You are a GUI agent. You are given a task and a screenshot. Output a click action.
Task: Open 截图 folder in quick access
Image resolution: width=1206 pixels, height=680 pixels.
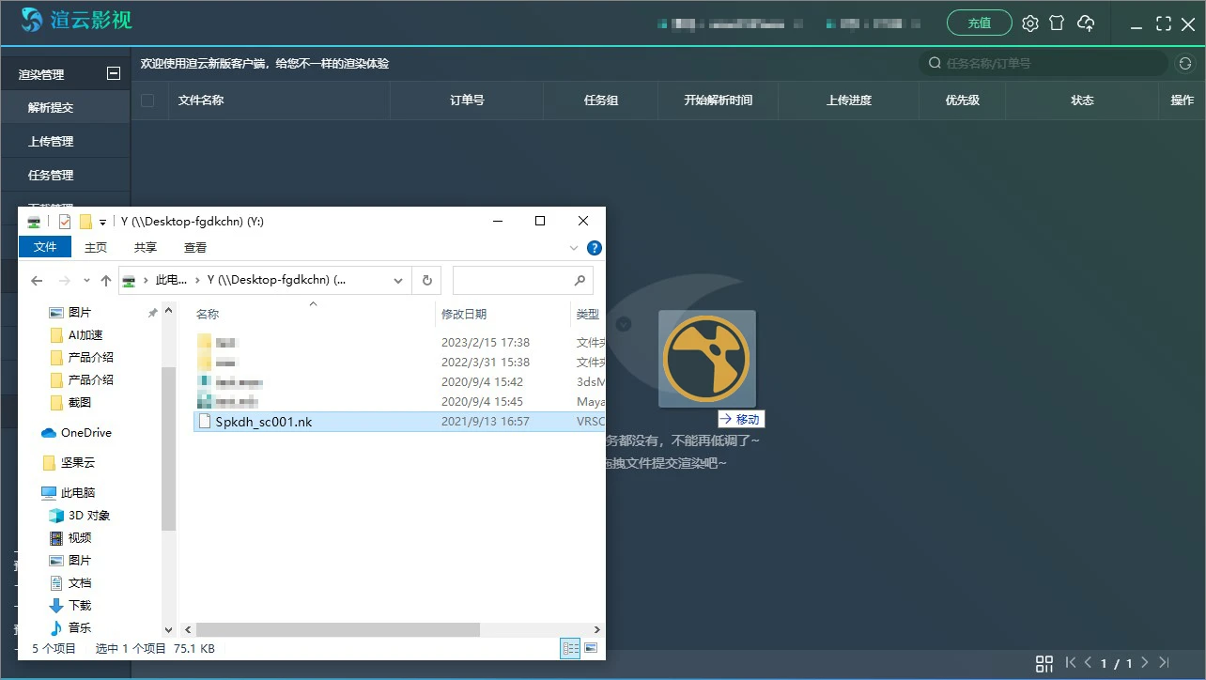[x=70, y=403]
